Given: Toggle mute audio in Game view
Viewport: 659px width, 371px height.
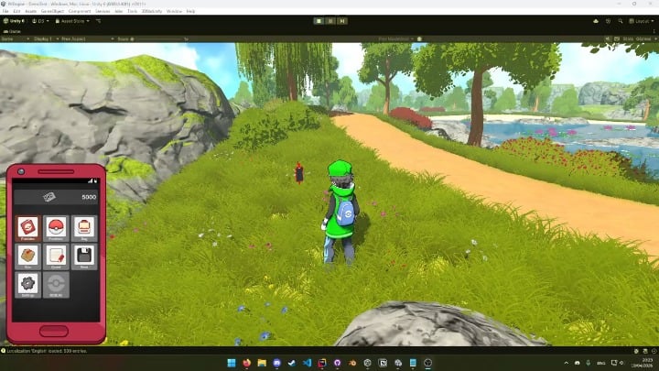Looking at the screenshot, I should point(608,39).
